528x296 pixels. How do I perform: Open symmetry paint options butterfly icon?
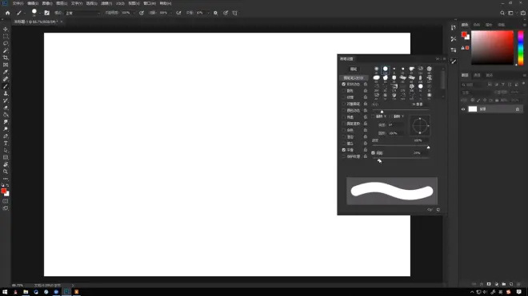pos(234,13)
